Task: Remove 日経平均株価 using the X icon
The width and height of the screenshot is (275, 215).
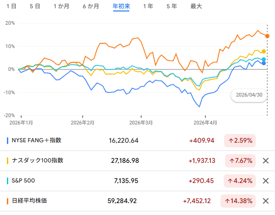Action: pos(266,201)
